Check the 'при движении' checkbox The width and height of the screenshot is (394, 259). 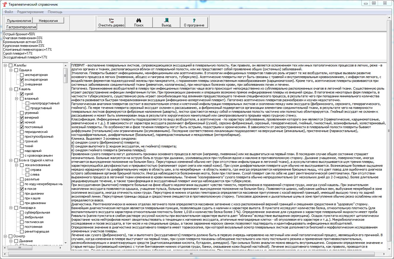click(22, 203)
